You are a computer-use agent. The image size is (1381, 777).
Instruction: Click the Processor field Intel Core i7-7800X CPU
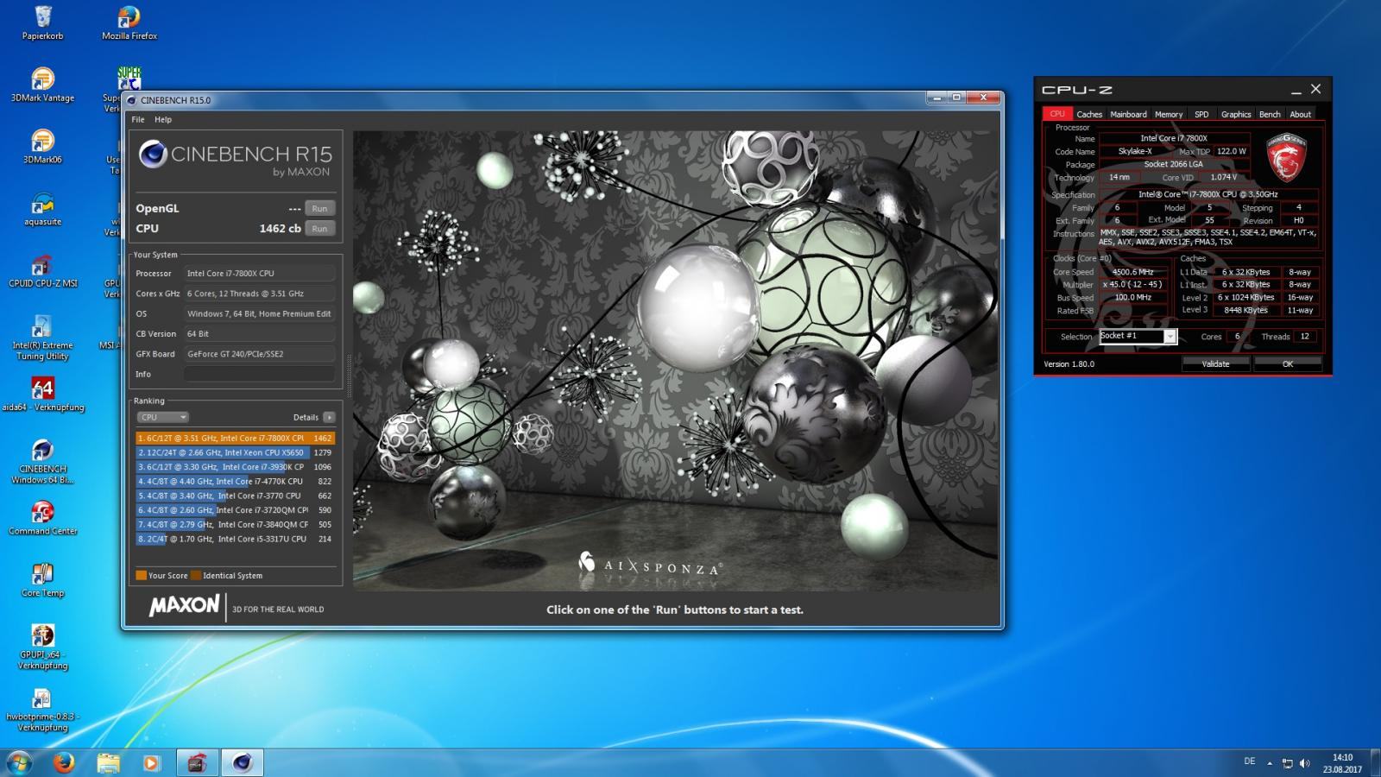259,274
